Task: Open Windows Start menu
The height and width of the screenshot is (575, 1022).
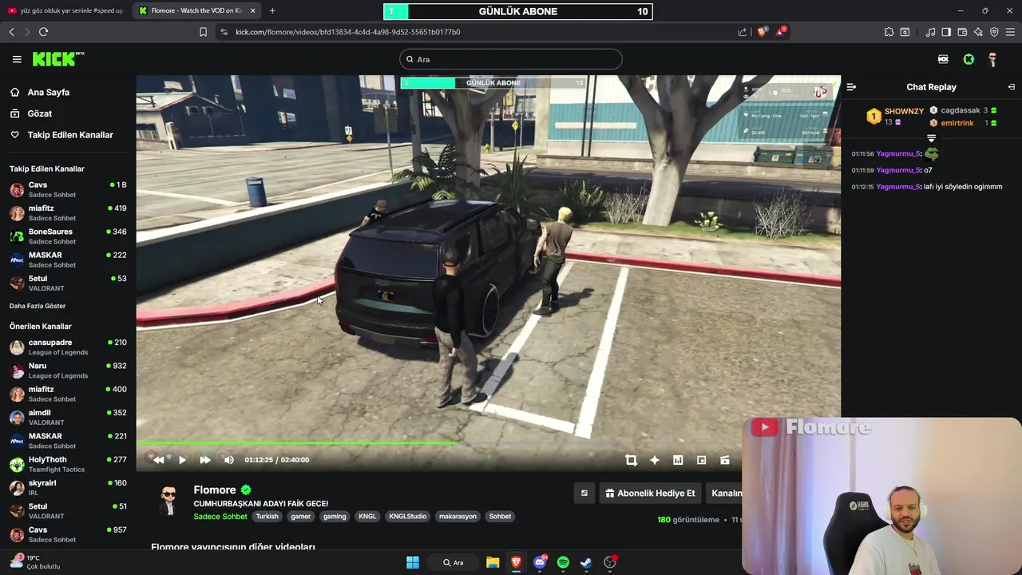Action: 412,562
